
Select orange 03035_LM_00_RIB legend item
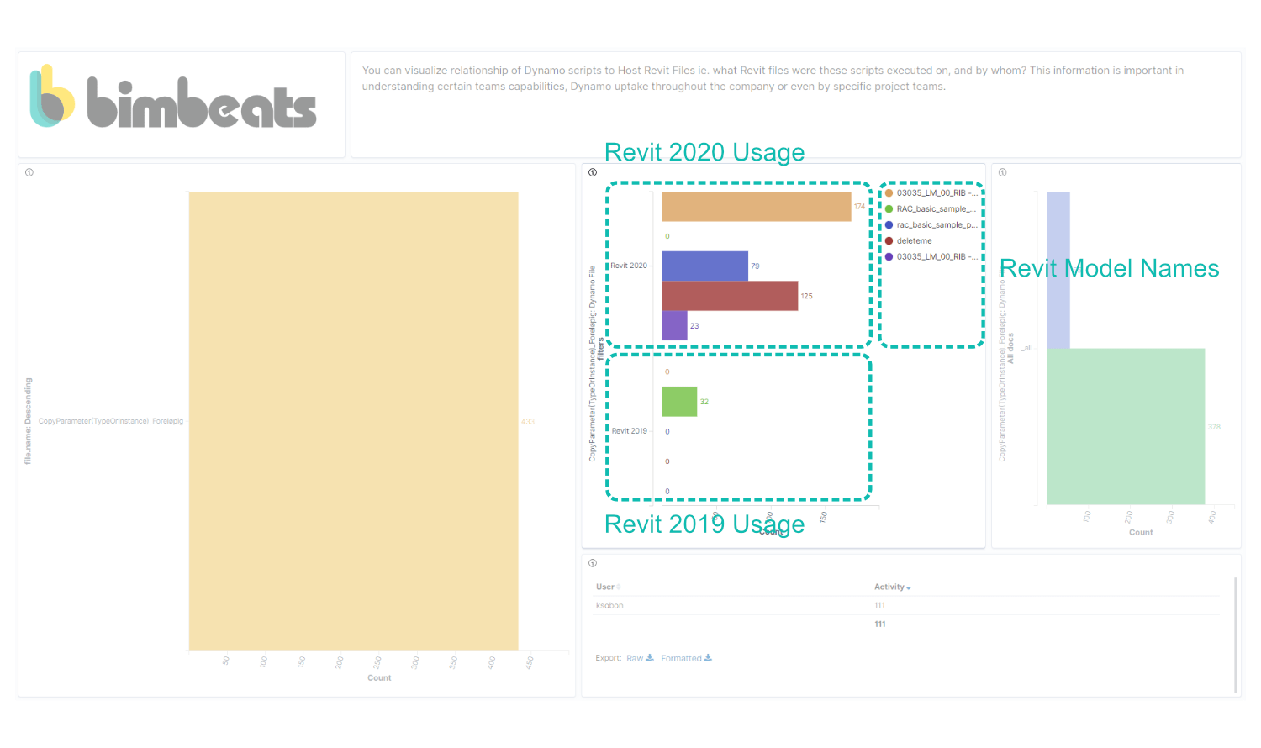click(x=931, y=193)
